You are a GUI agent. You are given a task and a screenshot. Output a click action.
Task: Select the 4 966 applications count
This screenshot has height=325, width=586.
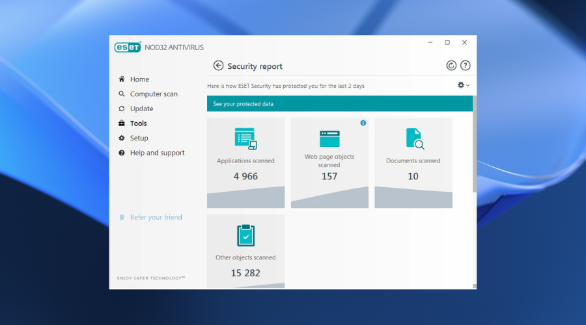tap(245, 176)
